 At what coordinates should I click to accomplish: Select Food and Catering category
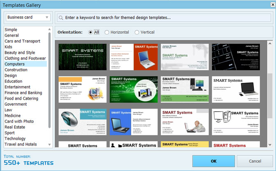coord(21,98)
